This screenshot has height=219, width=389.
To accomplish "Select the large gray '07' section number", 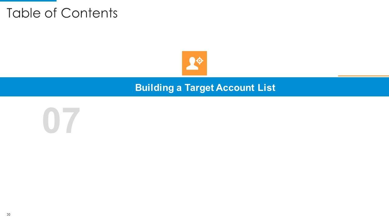I will point(61,121).
